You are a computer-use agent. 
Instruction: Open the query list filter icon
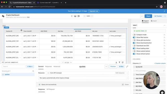pyautogui.click(x=33, y=71)
